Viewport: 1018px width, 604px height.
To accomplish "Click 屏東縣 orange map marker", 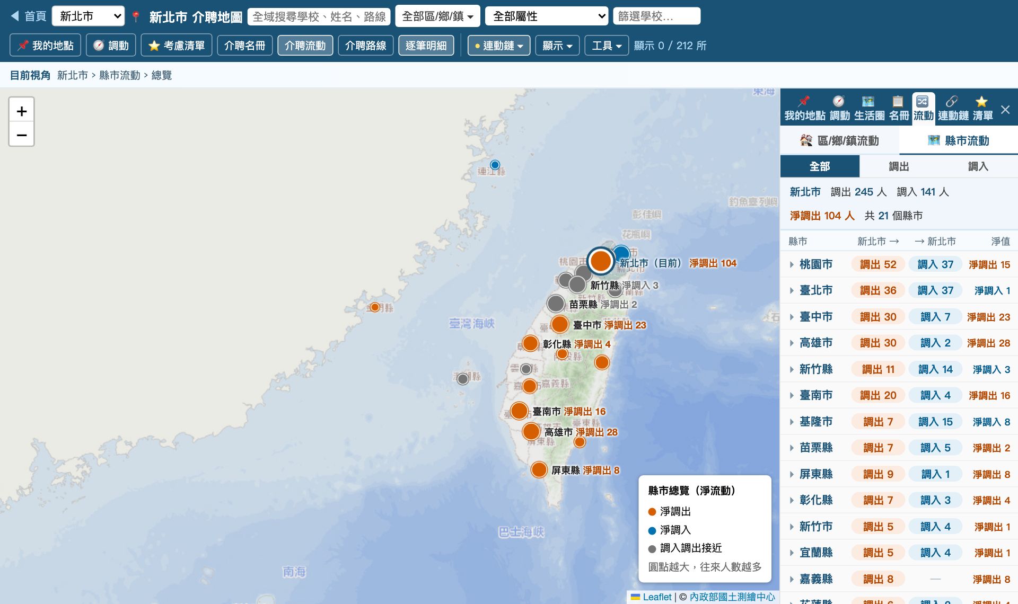I will pos(539,469).
